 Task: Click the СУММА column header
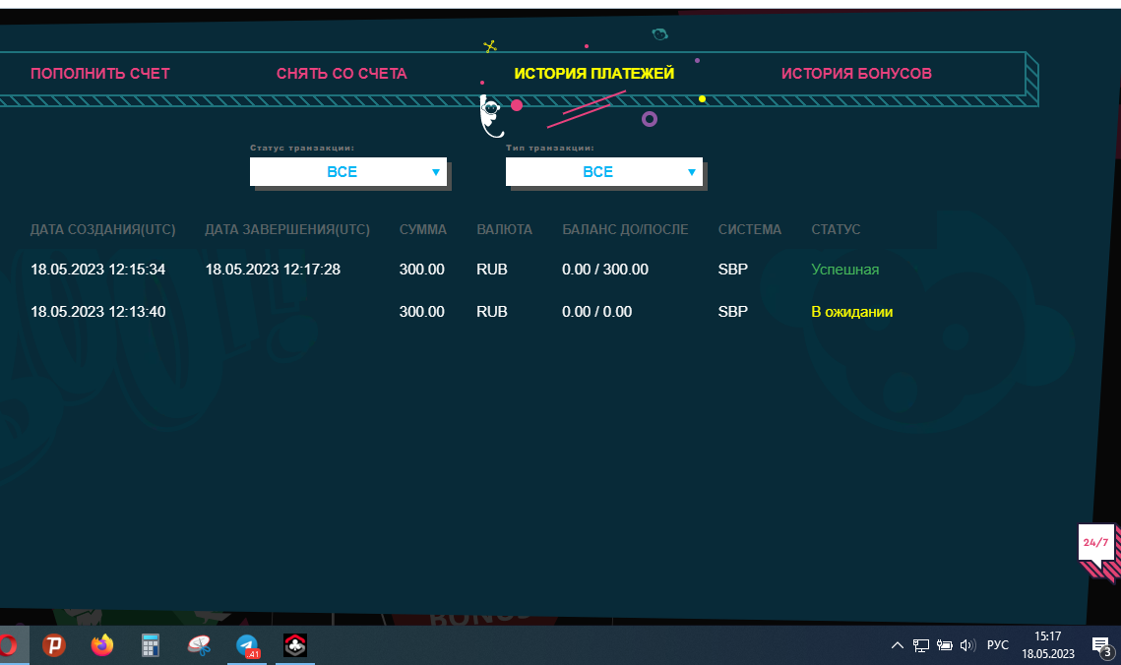click(422, 229)
